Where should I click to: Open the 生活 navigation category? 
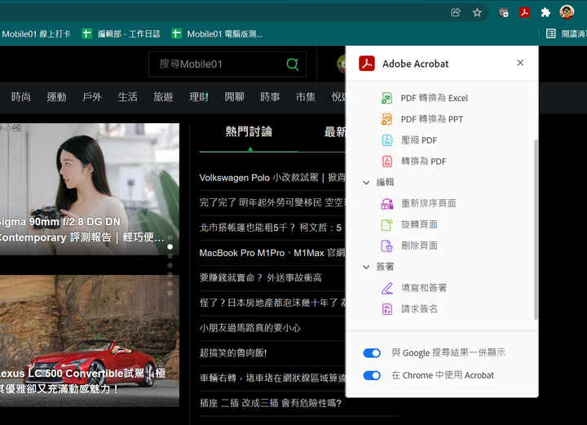pyautogui.click(x=128, y=97)
